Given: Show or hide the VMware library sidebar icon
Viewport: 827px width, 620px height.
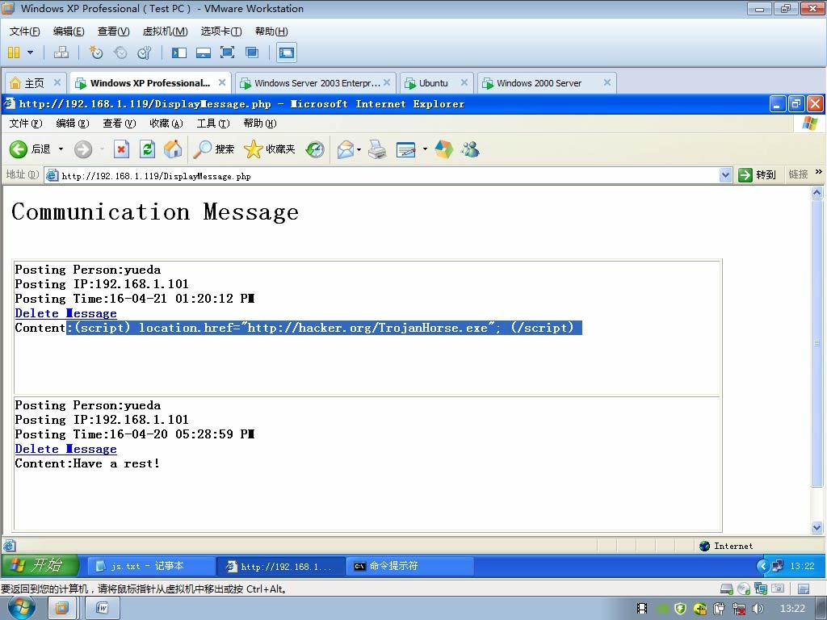Looking at the screenshot, I should [x=179, y=52].
